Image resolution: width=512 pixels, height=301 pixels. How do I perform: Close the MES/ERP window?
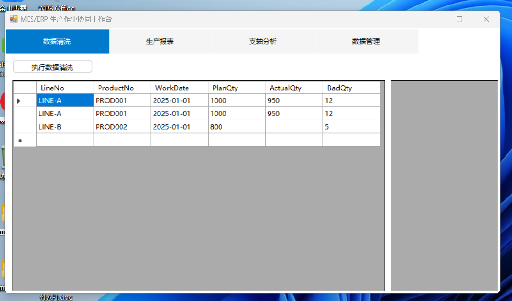(486, 19)
